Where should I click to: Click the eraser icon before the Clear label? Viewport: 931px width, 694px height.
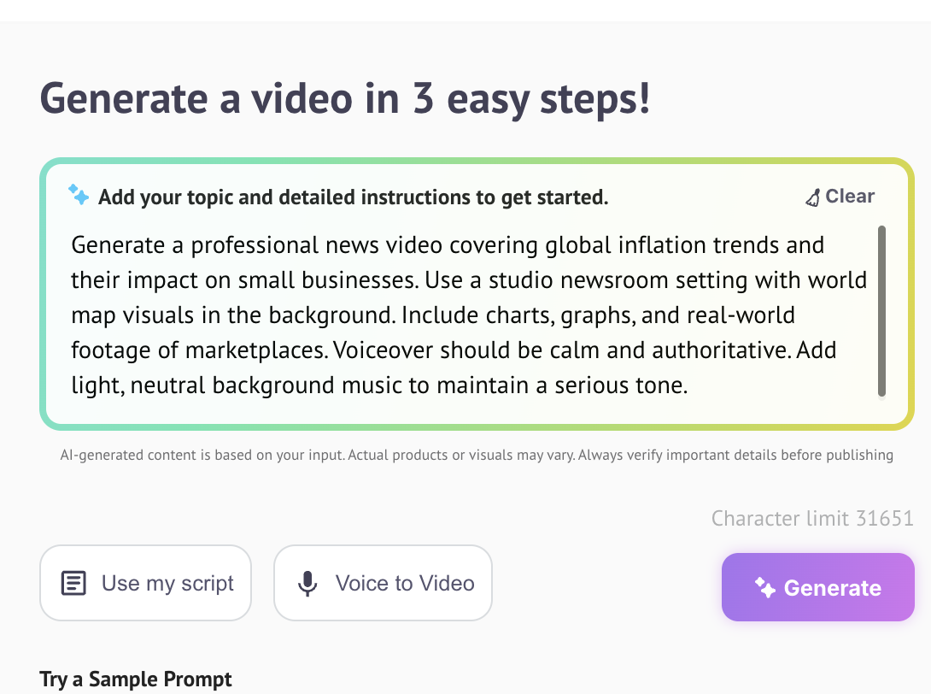811,196
